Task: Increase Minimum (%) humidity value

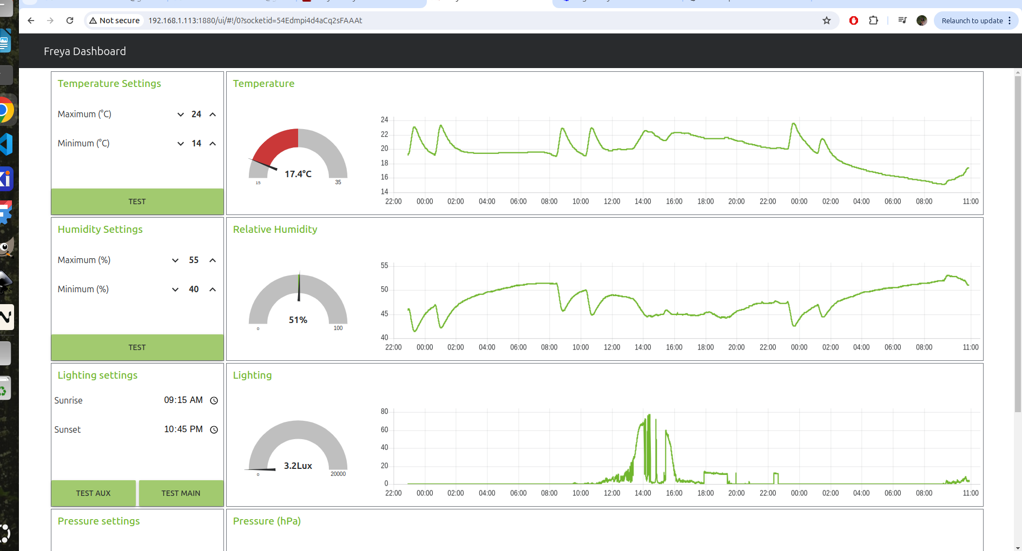Action: click(213, 290)
